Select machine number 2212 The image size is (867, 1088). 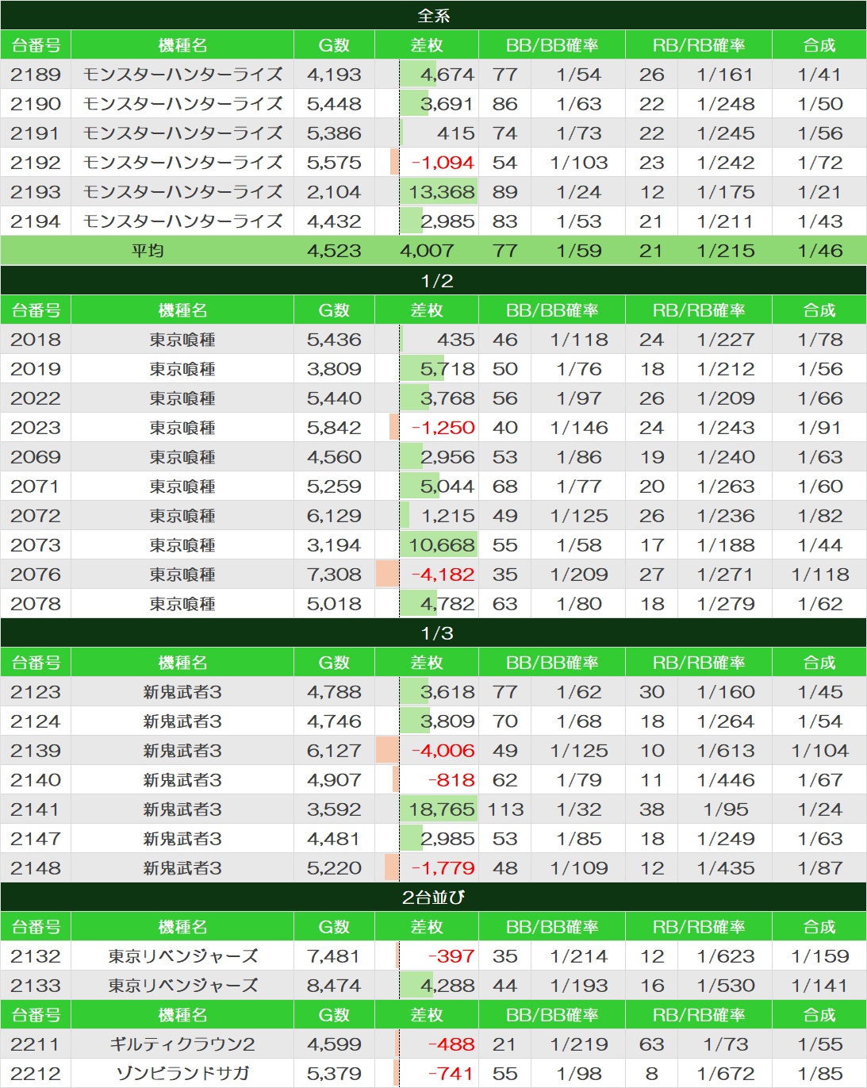[36, 1074]
